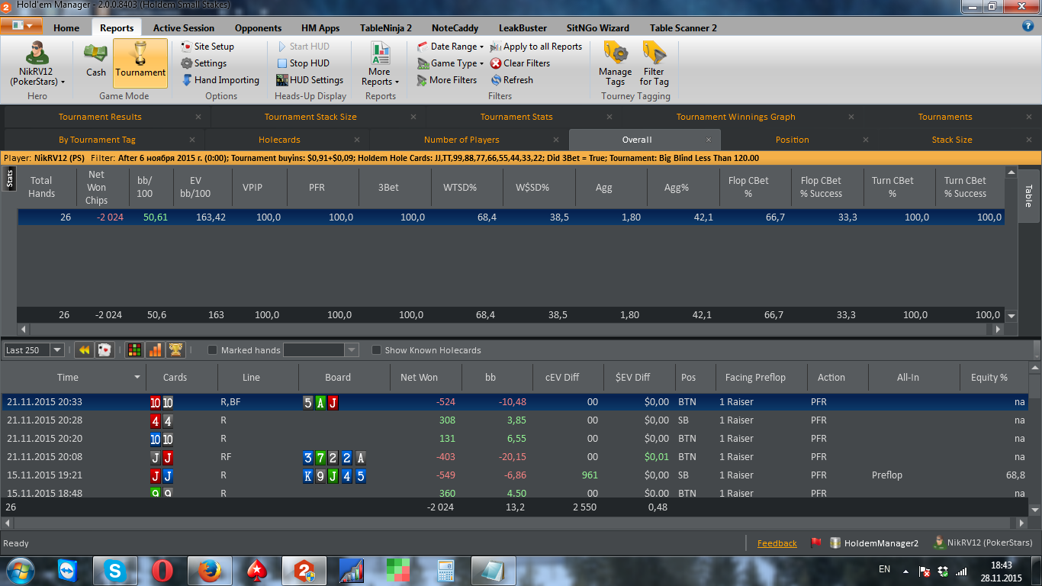The height and width of the screenshot is (586, 1042).
Task: Open the Time column sort arrow
Action: click(137, 378)
